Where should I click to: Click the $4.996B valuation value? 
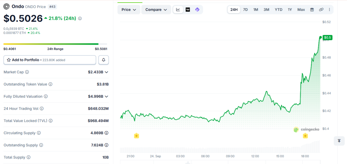96,96
